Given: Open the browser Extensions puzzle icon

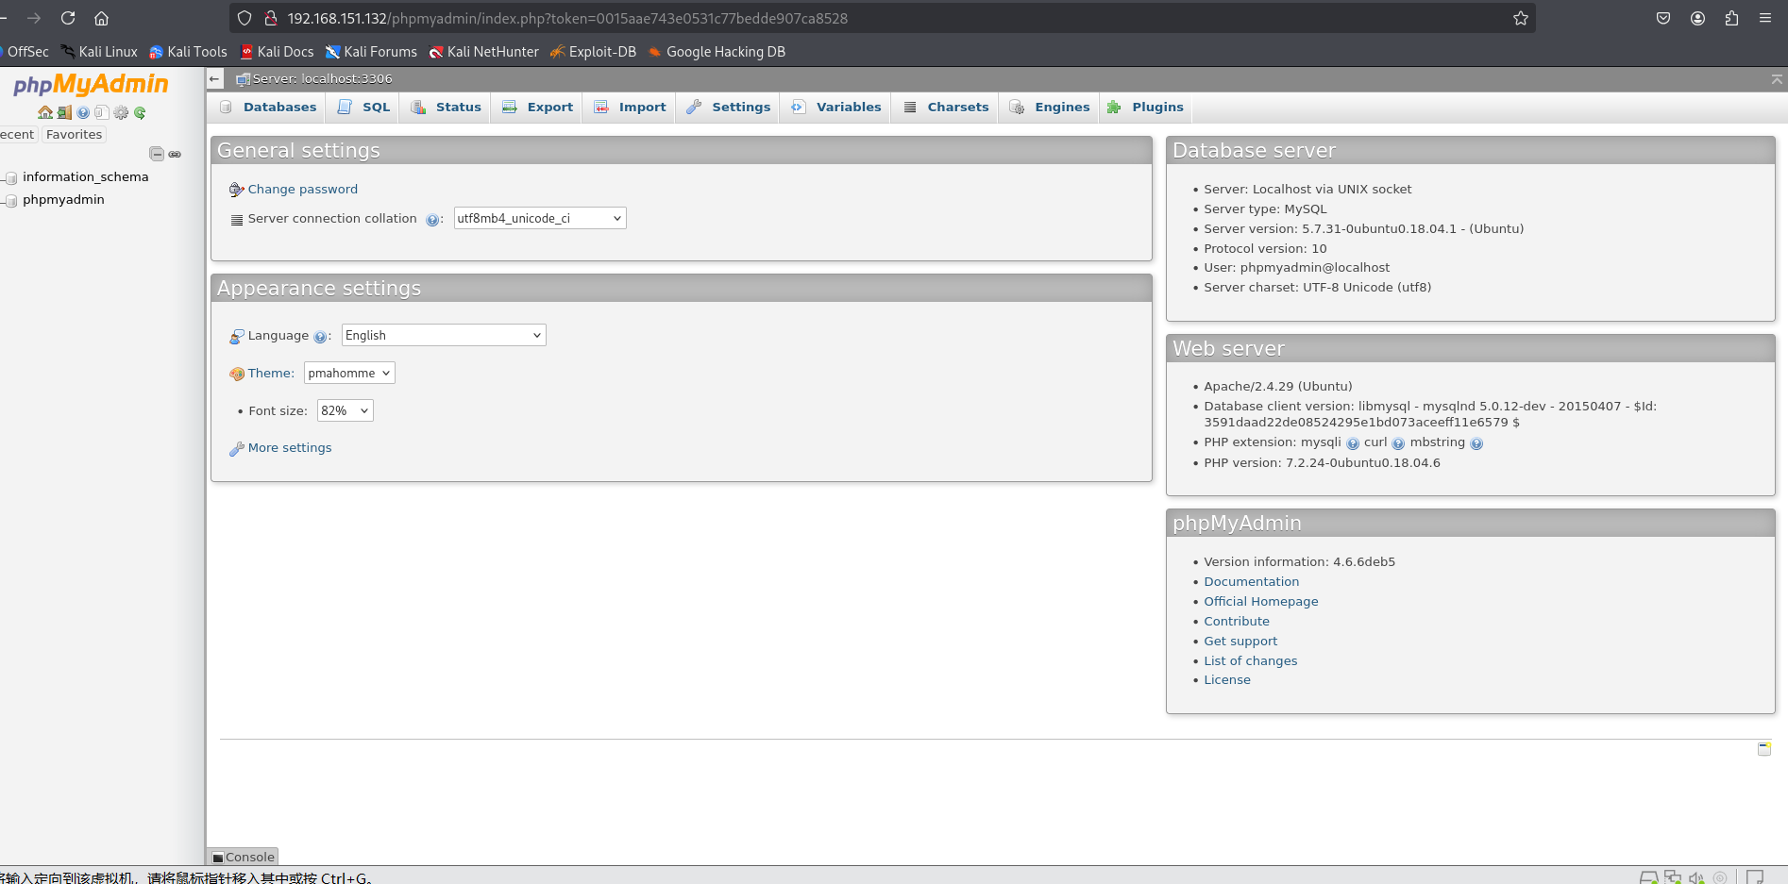Looking at the screenshot, I should 1731,18.
